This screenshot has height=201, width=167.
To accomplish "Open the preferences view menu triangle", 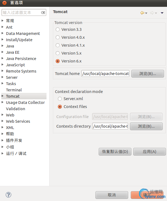I will tap(162, 13).
